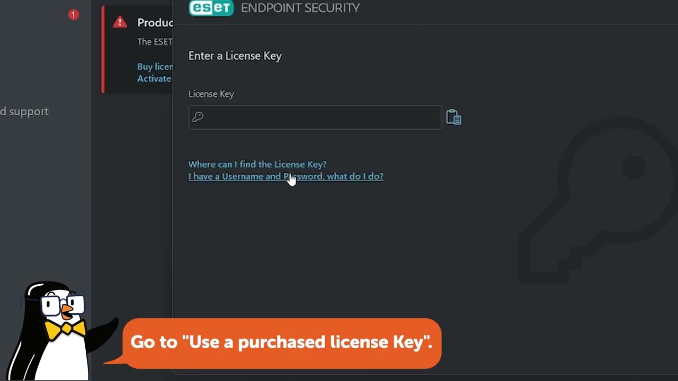This screenshot has width=678, height=381.
Task: Click the paste-from-clipboard icon beside License Key
Action: pos(454,117)
